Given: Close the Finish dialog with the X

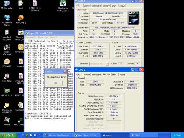Looking at the screenshot, I should [x=65, y=71].
